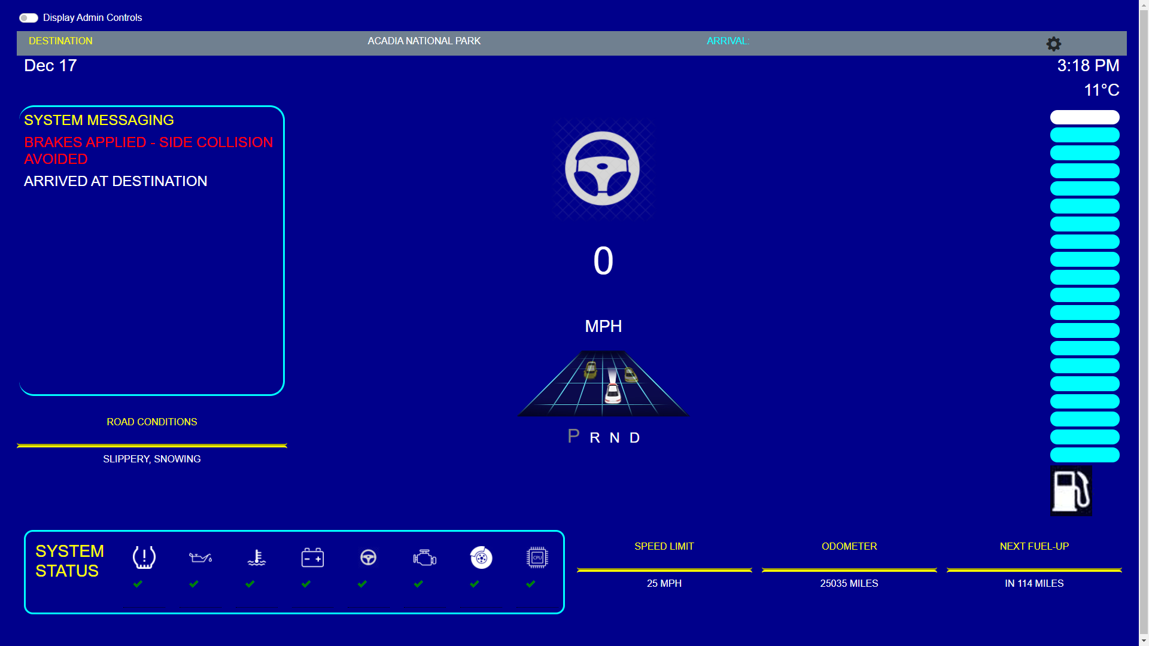Select the D drive gear
This screenshot has height=646, width=1149.
[635, 438]
